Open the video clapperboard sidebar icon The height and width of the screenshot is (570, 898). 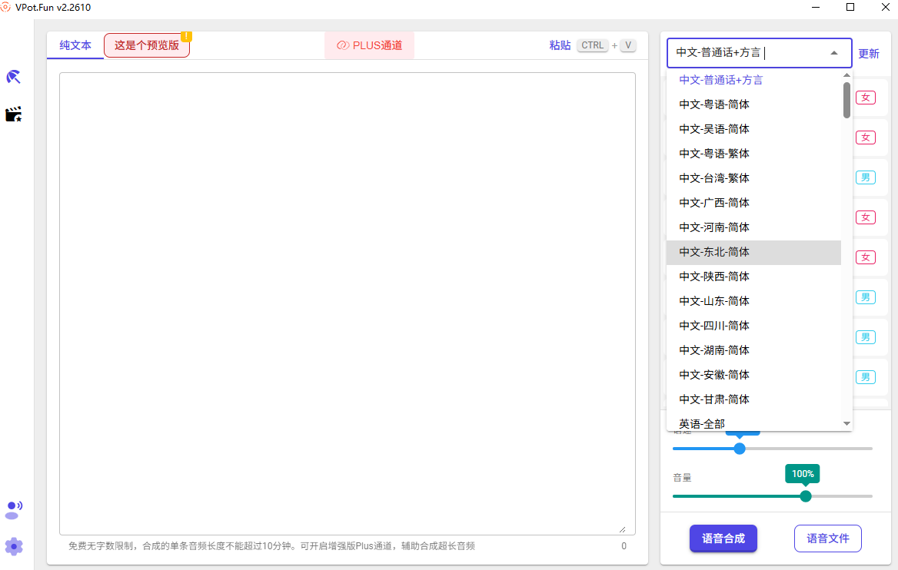(x=13, y=114)
